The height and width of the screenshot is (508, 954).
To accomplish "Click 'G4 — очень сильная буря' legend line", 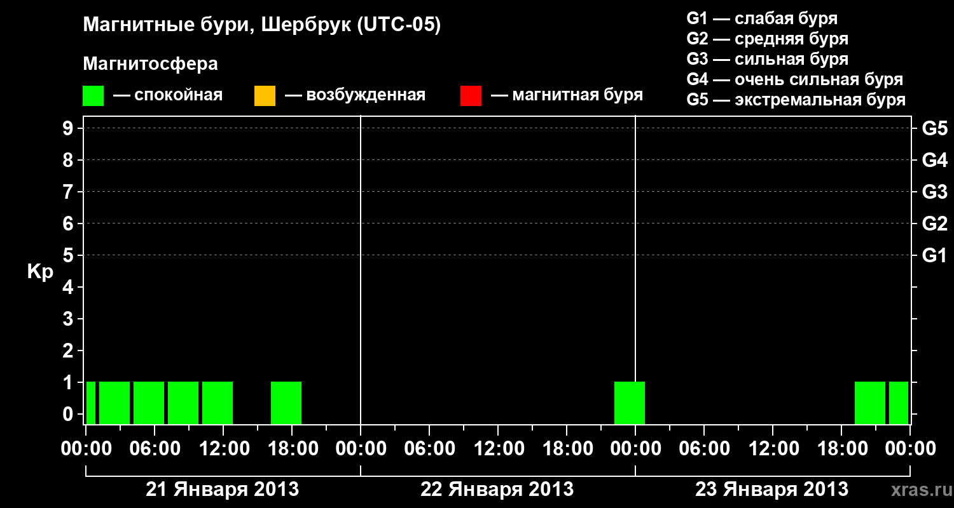I will tap(795, 79).
